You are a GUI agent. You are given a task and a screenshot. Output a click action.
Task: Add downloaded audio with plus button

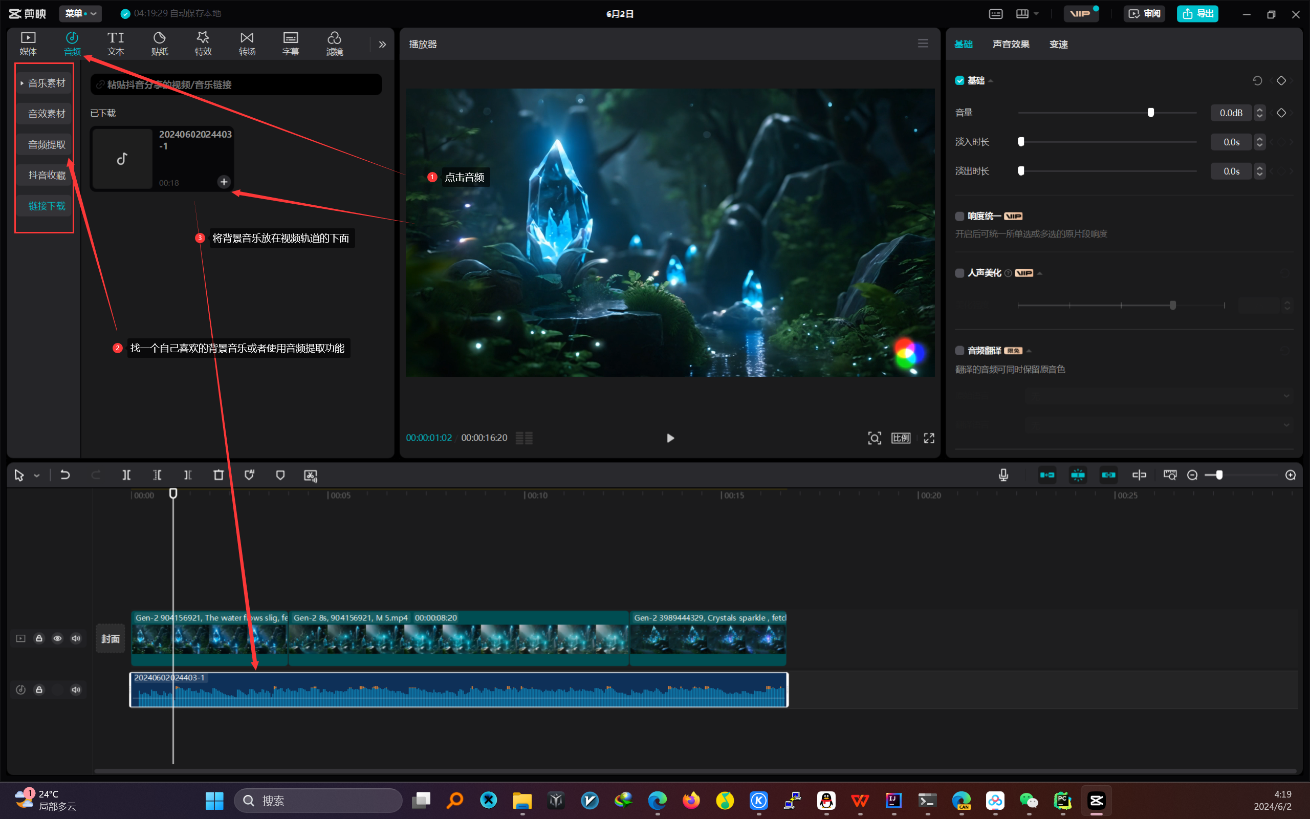(224, 182)
